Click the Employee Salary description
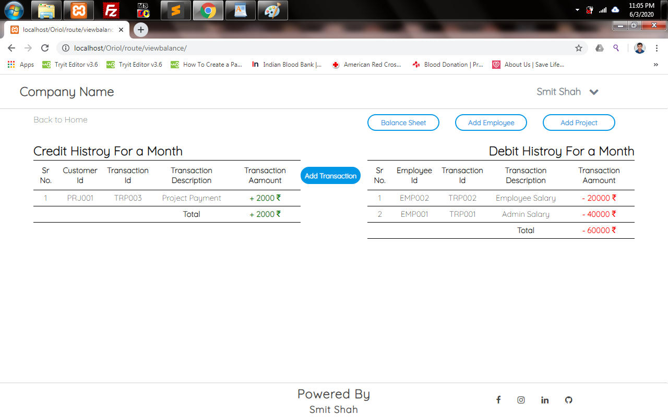 526,198
